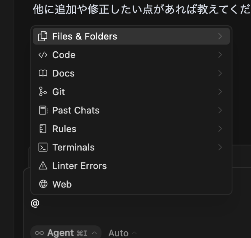Viewport: 251px width, 238px height.
Task: Click the Terminals prompt icon
Action: tap(43, 147)
